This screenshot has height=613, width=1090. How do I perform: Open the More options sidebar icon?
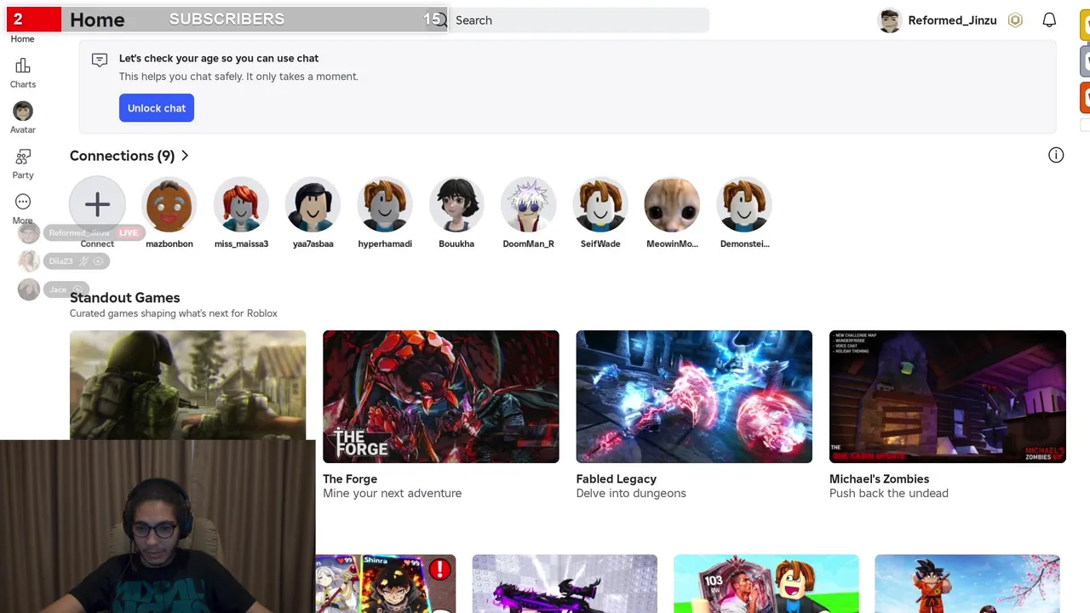point(23,202)
